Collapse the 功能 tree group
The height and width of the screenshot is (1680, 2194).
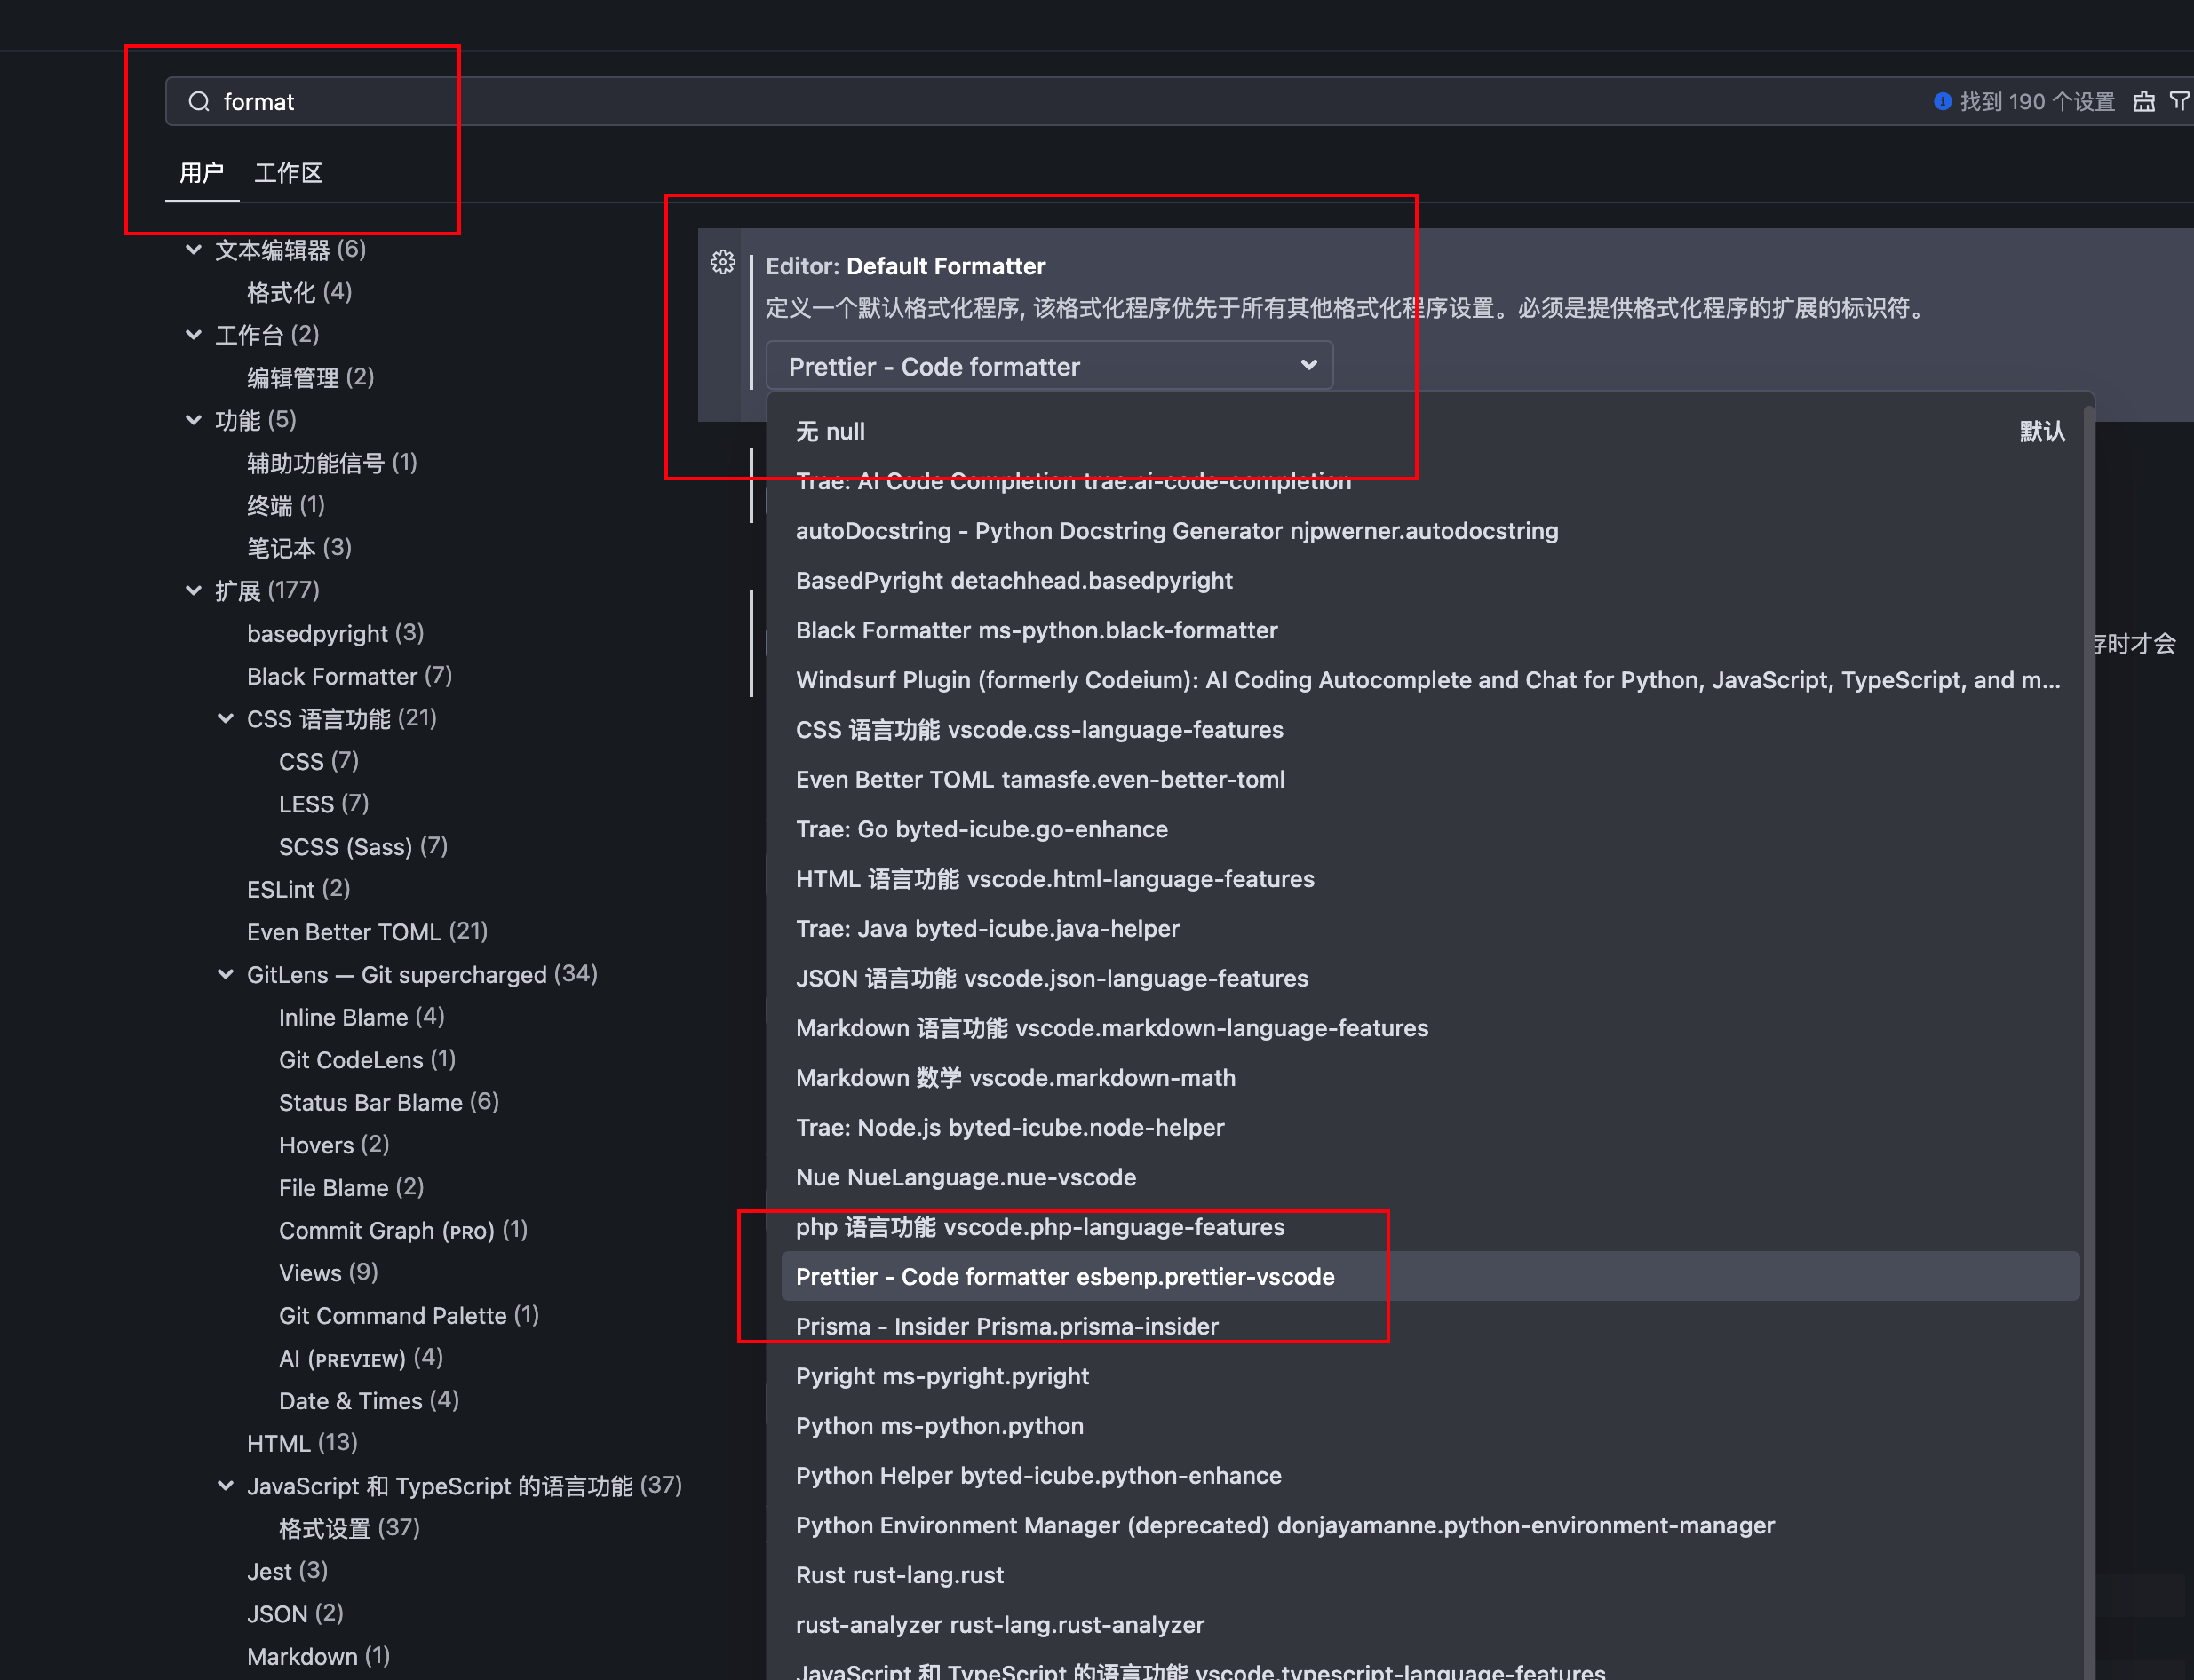click(x=195, y=420)
